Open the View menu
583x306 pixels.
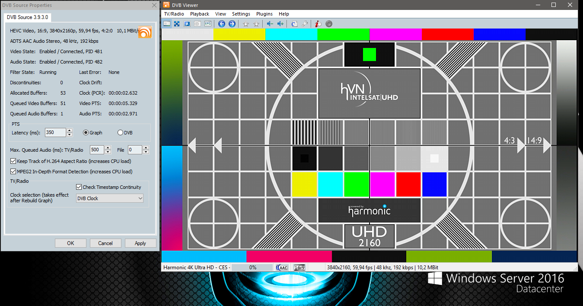220,14
